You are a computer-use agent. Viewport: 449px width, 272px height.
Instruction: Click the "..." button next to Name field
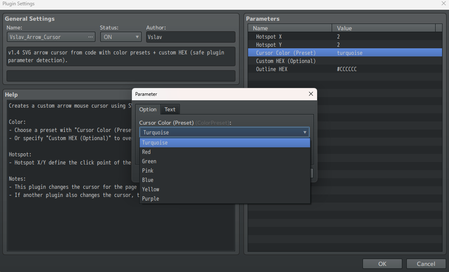[x=91, y=37]
